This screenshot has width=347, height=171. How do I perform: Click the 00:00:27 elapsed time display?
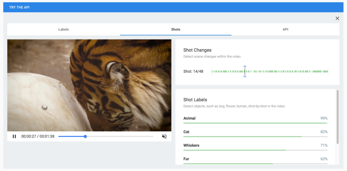[29, 137]
